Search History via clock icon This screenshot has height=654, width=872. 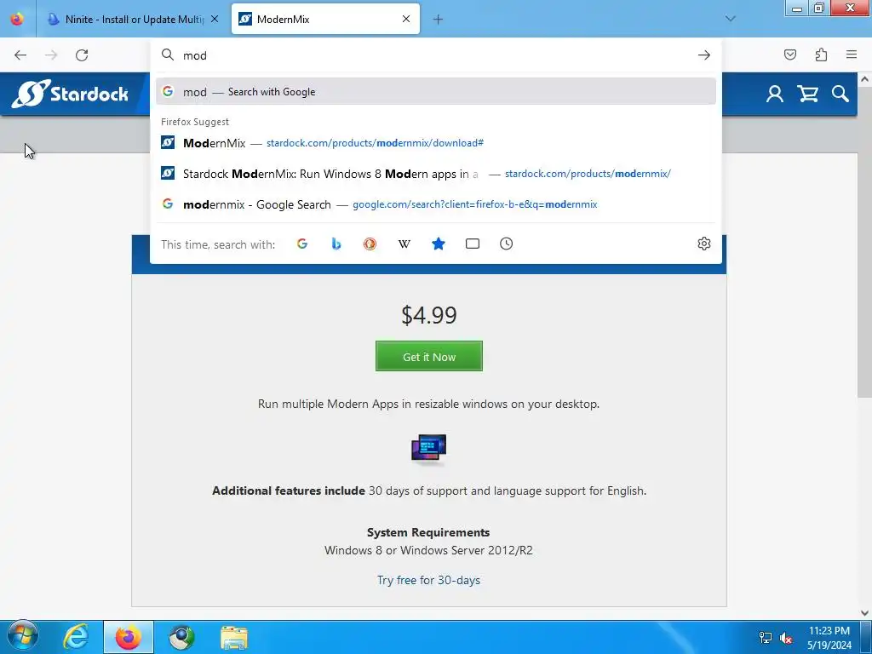pyautogui.click(x=506, y=244)
